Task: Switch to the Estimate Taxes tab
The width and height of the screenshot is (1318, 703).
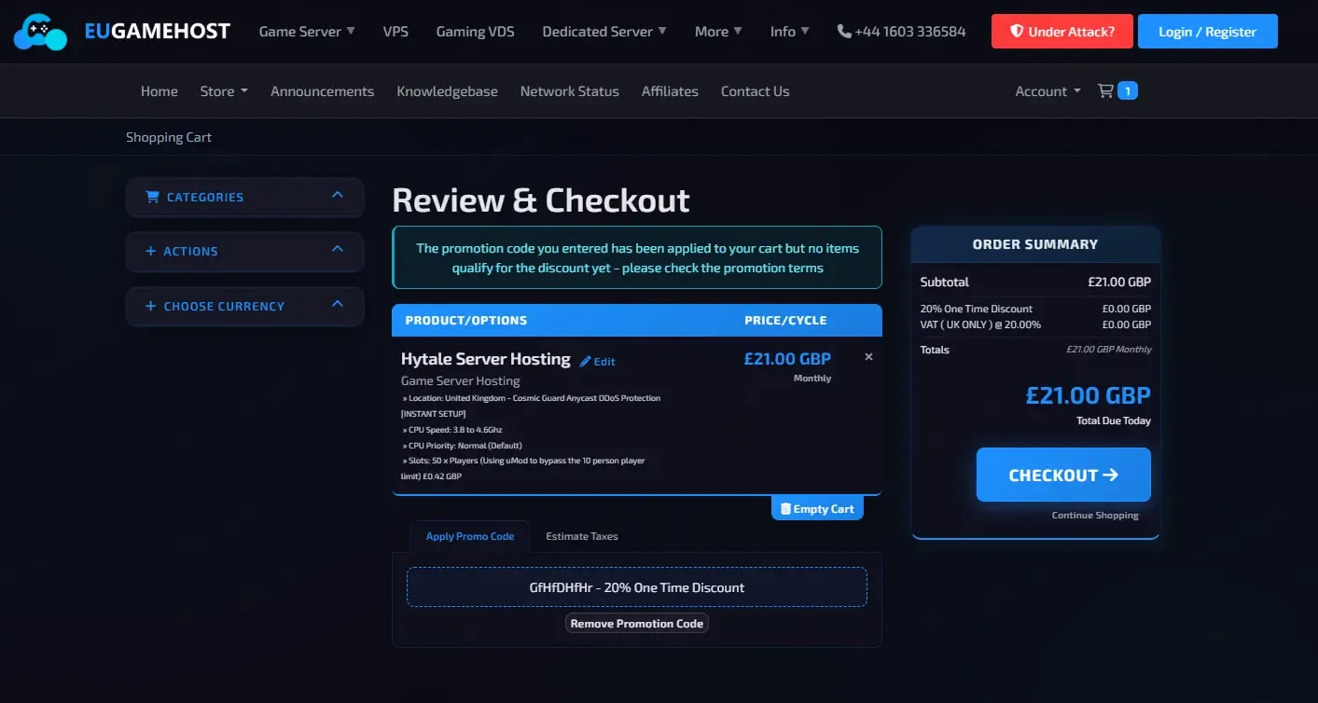Action: [x=582, y=536]
